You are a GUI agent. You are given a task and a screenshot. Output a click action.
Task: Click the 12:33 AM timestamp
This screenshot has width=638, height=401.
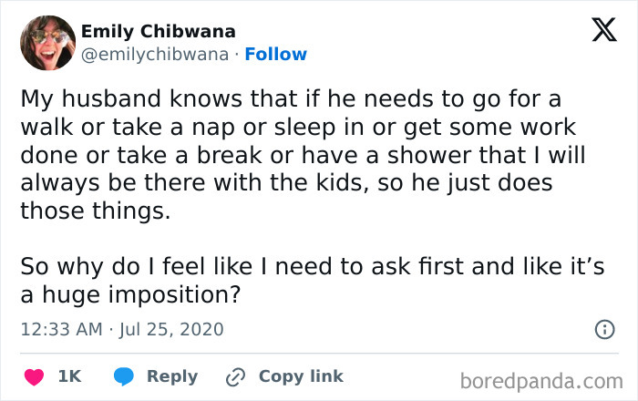coord(61,329)
